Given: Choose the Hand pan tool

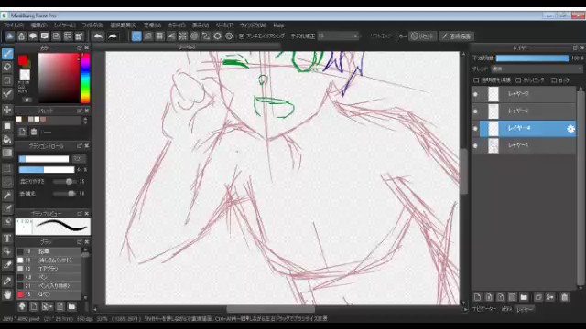Looking at the screenshot, I should coord(7,294).
